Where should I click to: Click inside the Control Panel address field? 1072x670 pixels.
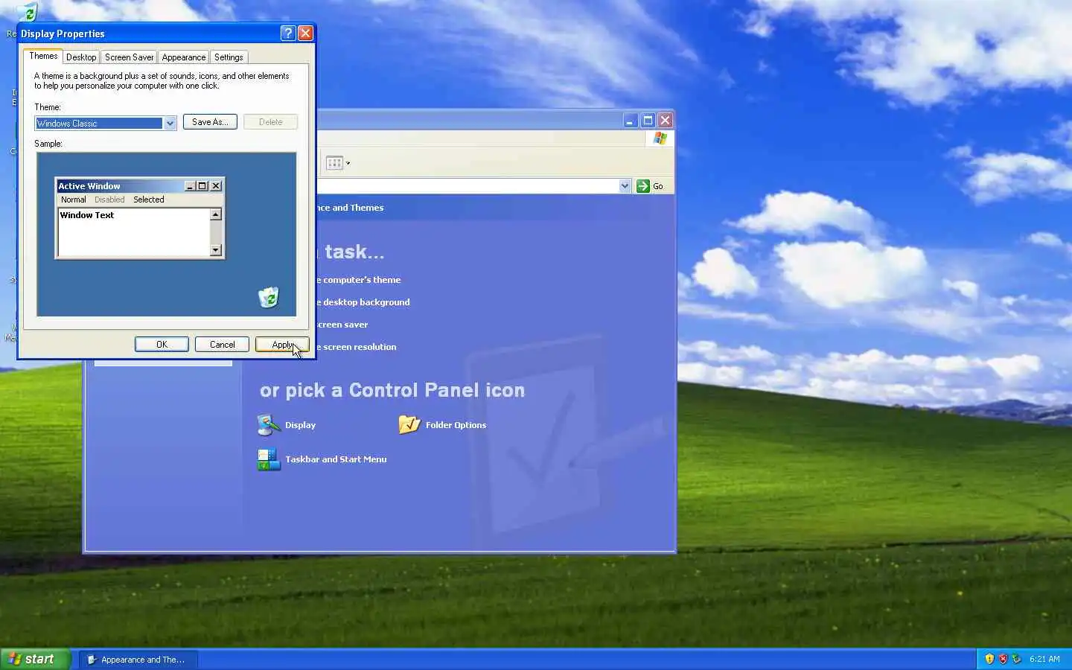(467, 186)
